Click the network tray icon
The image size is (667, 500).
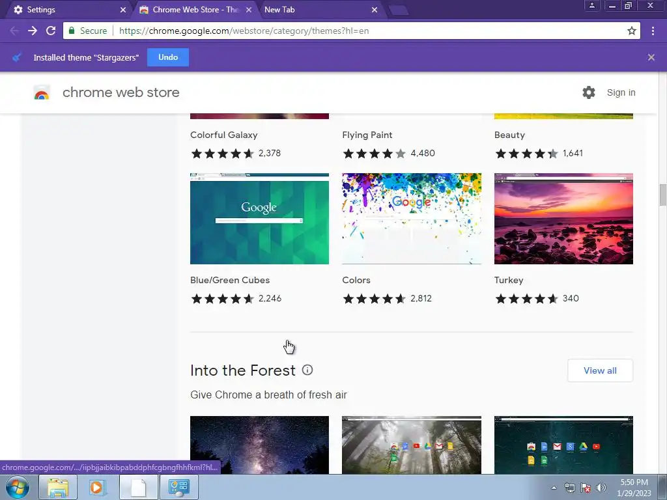pos(569,488)
